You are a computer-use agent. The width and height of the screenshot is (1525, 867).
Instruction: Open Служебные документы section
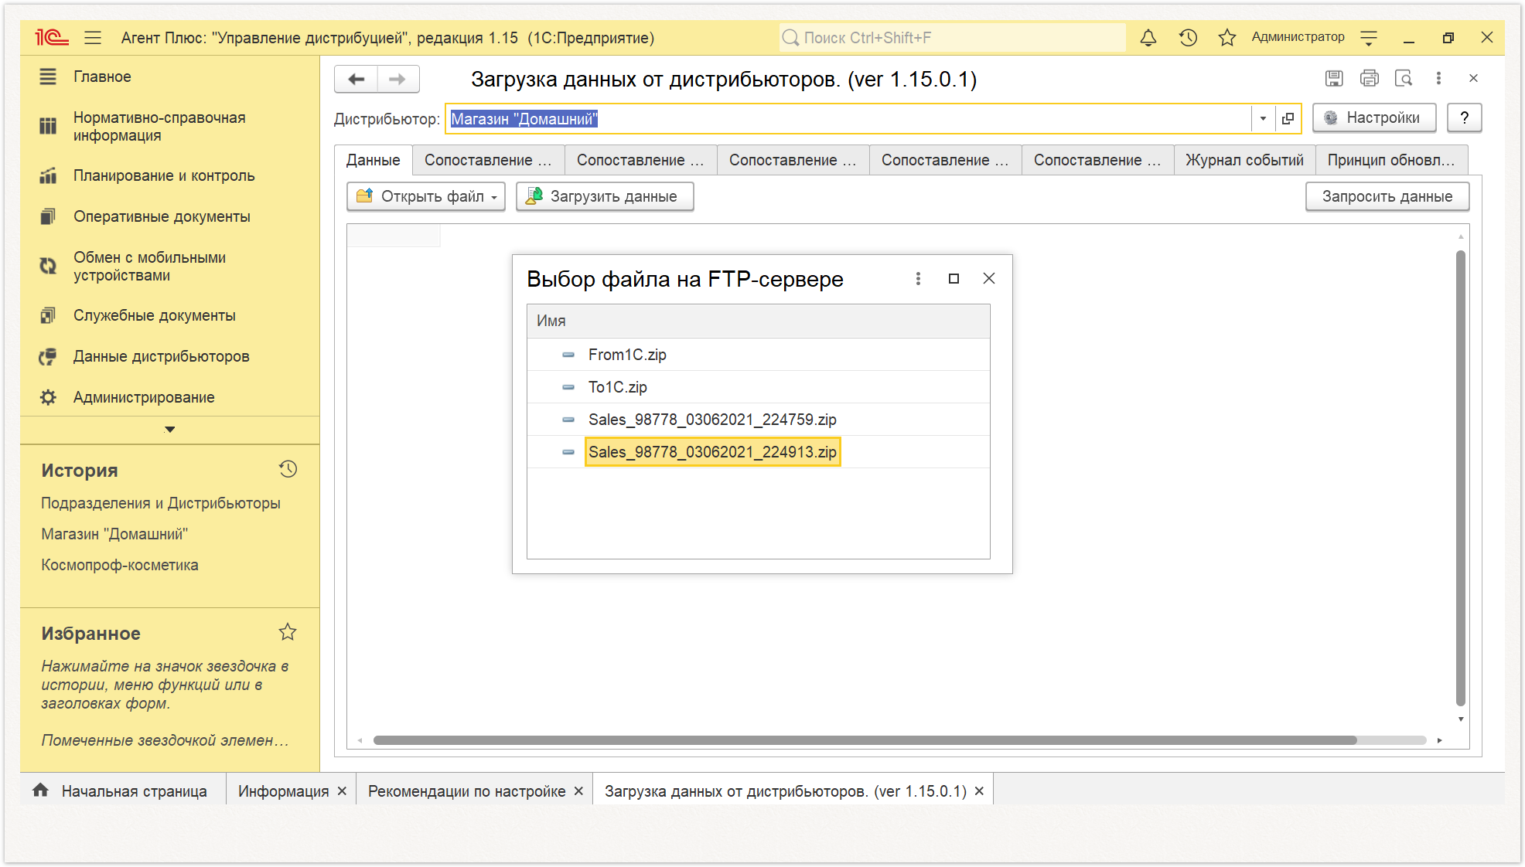[154, 315]
